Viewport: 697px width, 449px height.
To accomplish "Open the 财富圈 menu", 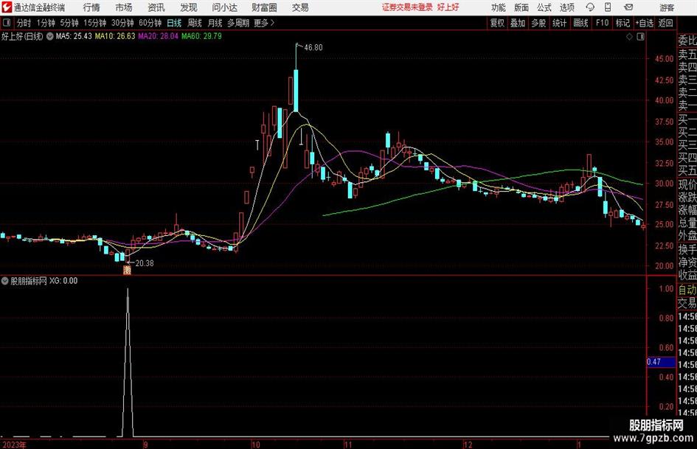I will 264,7.
